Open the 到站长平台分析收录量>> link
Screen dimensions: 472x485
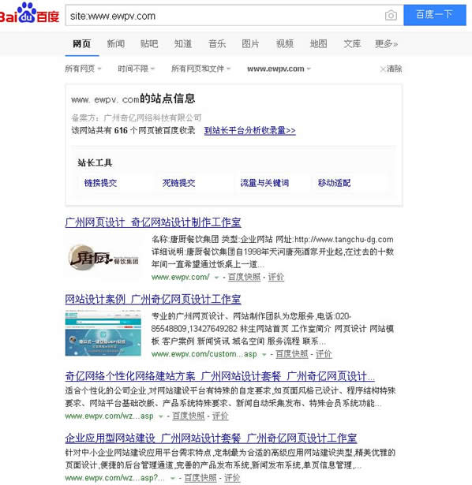pyautogui.click(x=249, y=131)
